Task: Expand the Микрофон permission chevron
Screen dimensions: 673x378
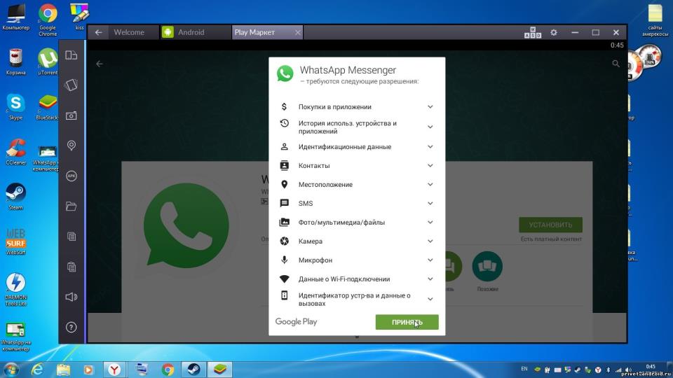Action: [x=430, y=260]
